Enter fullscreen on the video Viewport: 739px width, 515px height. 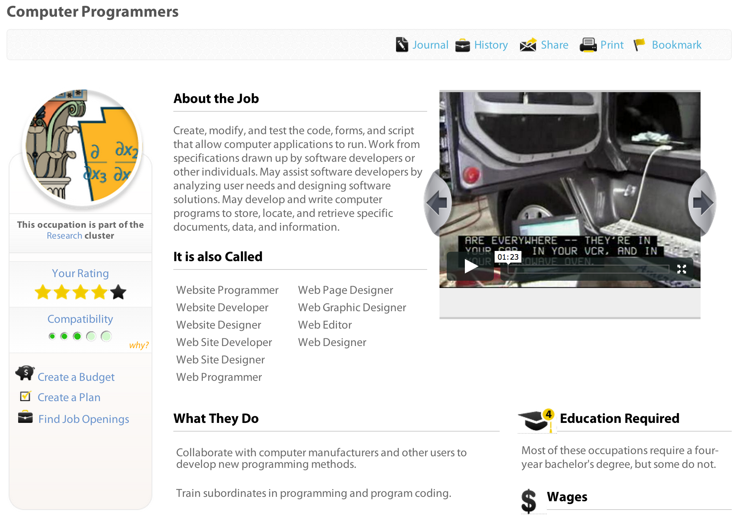tap(681, 269)
